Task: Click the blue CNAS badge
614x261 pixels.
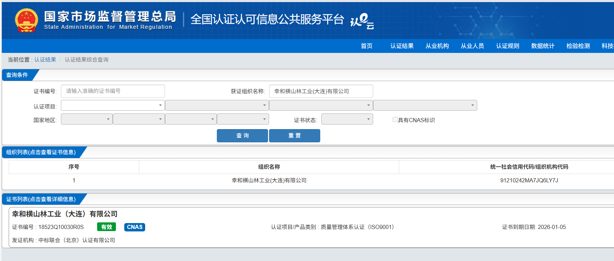Action: 134,227
